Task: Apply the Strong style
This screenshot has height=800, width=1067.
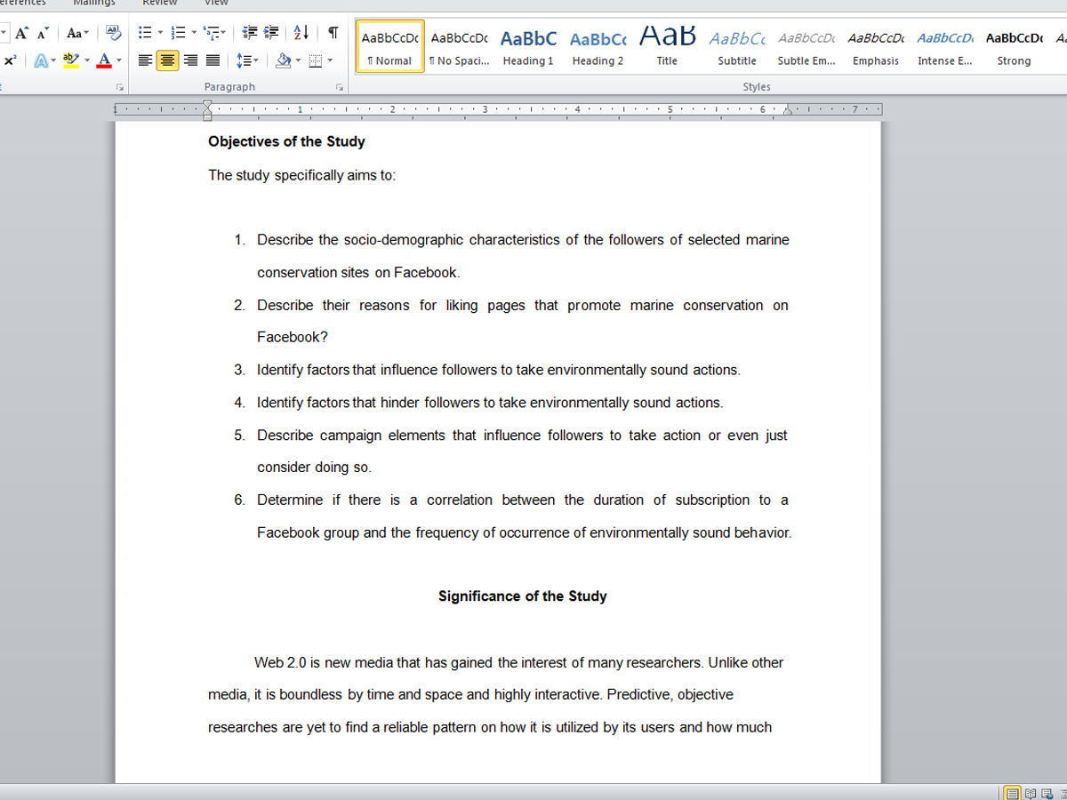Action: coord(1014,46)
